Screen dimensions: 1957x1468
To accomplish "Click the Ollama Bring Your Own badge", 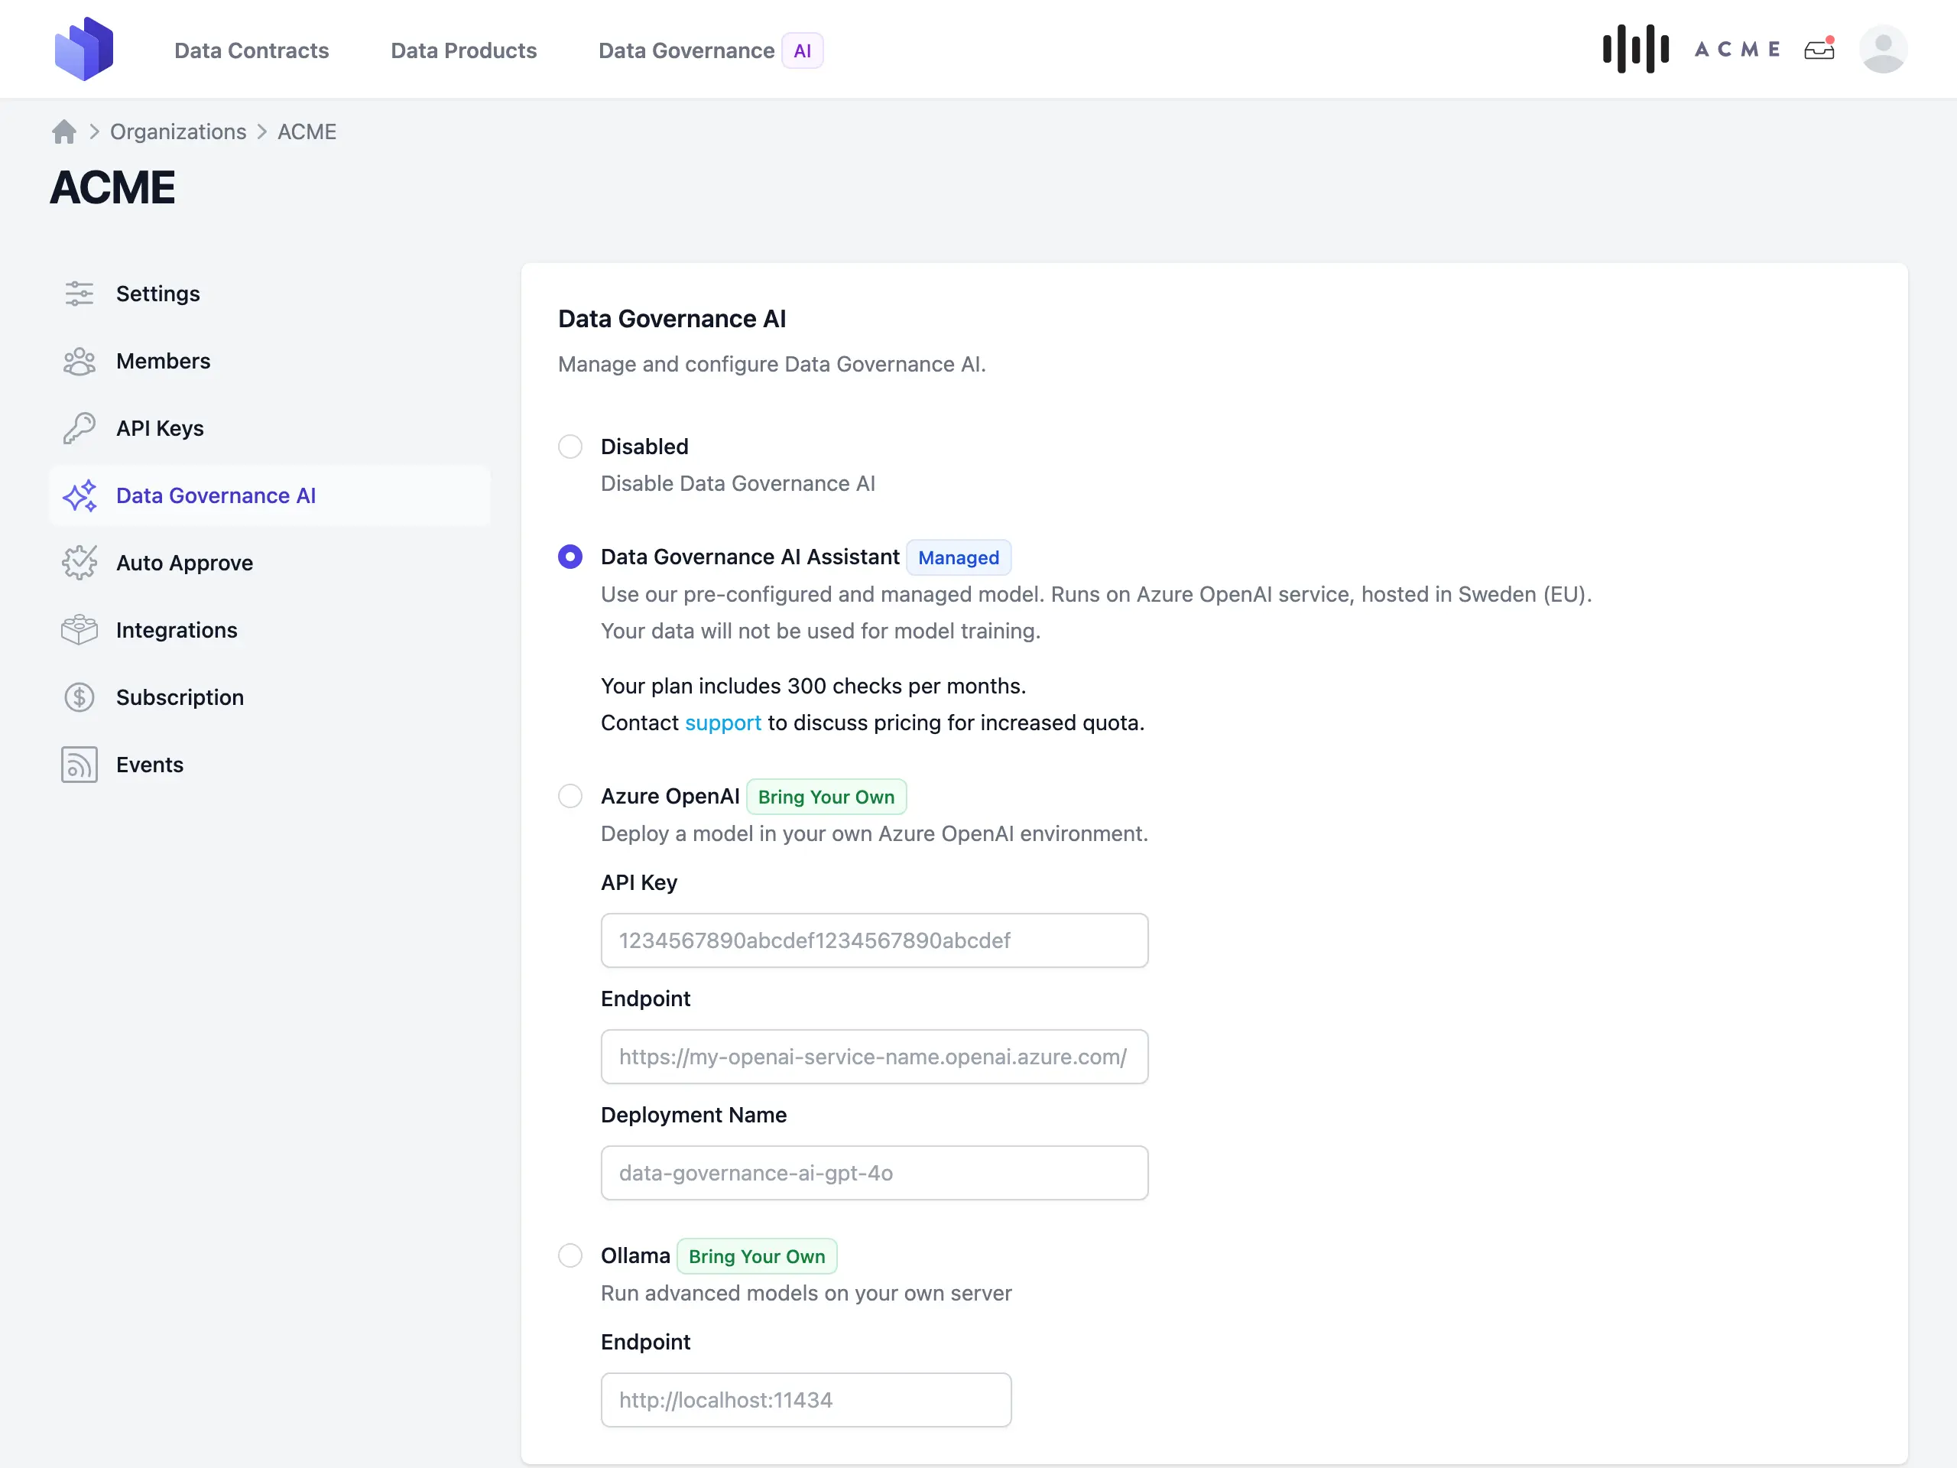I will coord(757,1255).
